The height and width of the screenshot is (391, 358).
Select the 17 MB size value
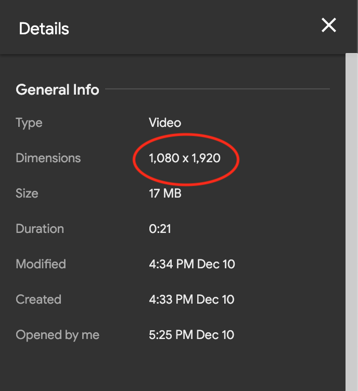[x=165, y=193]
